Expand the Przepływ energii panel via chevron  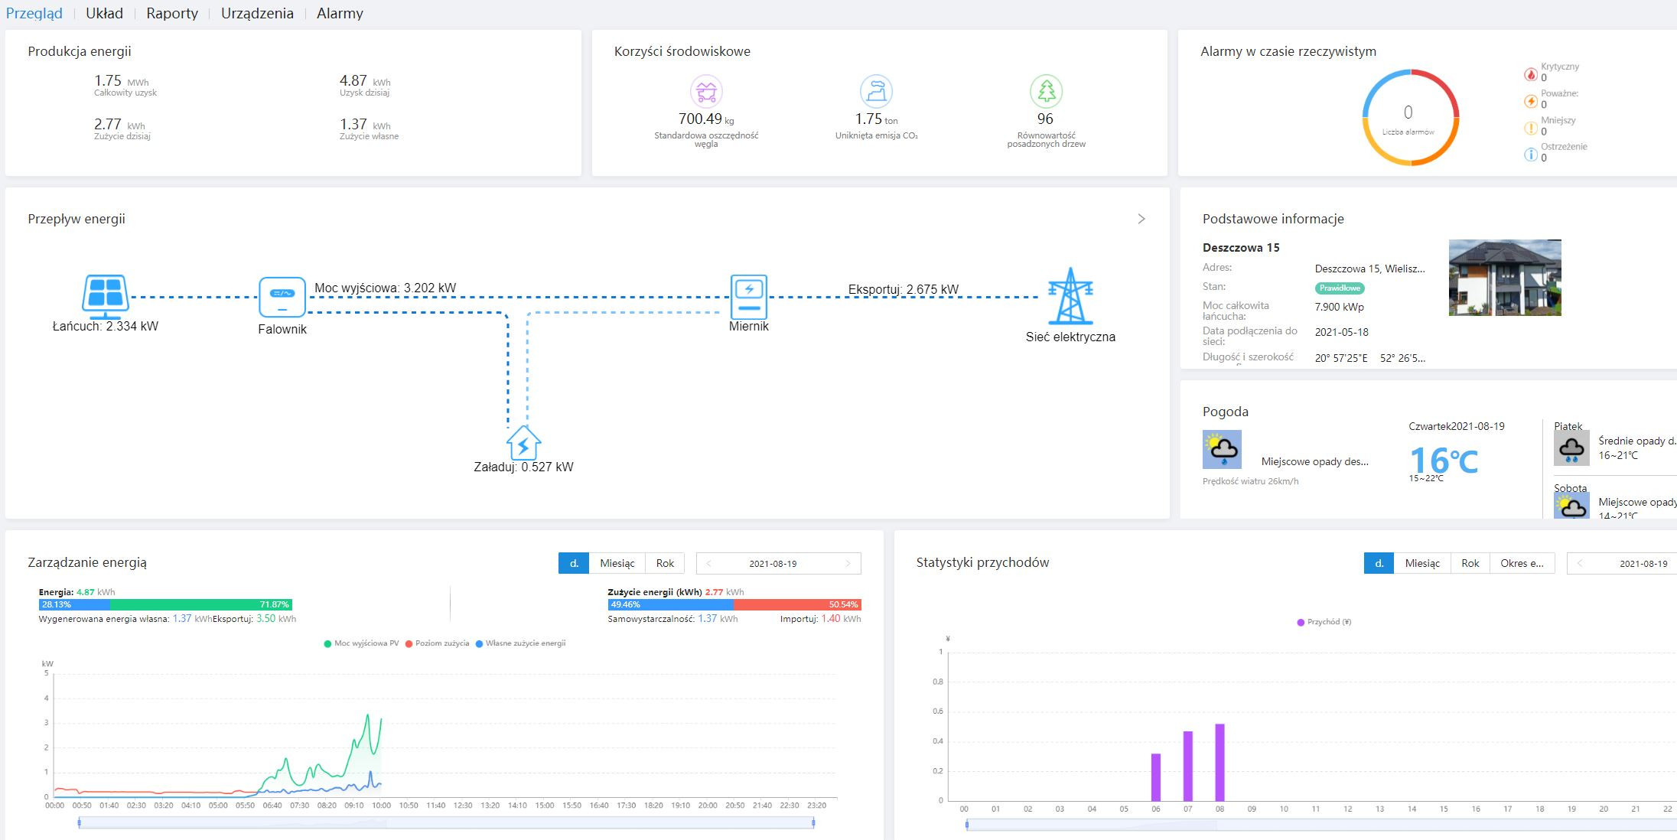click(1141, 219)
